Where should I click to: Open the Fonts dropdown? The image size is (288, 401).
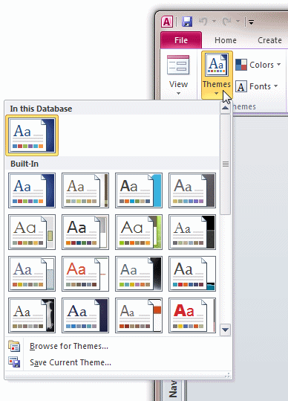[x=257, y=86]
